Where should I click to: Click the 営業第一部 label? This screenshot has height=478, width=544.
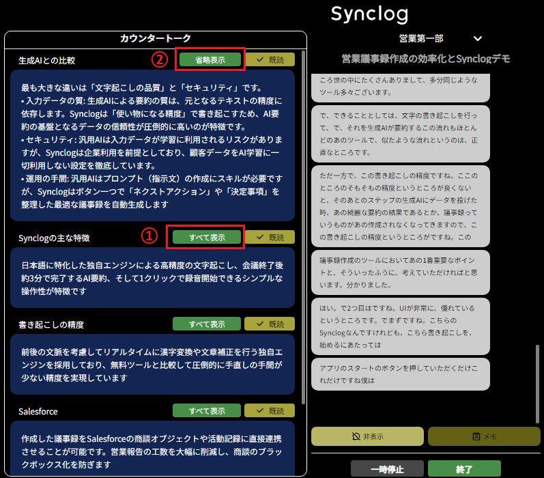421,38
